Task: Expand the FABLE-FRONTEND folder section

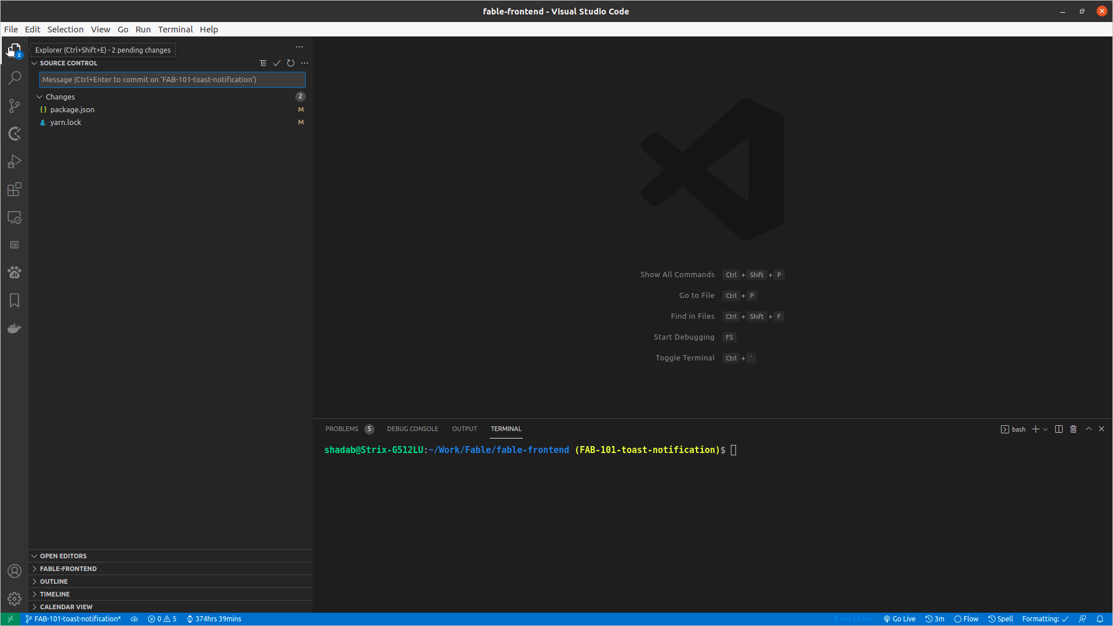Action: click(170, 569)
